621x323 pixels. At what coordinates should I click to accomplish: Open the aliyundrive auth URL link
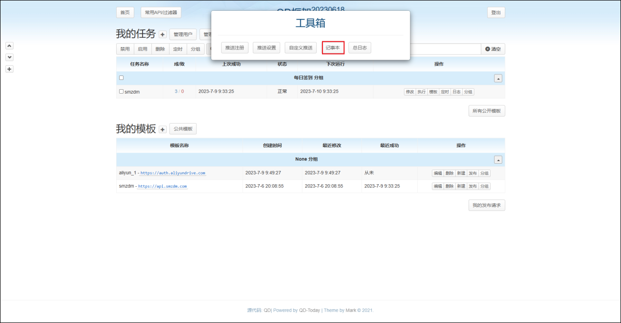[173, 173]
